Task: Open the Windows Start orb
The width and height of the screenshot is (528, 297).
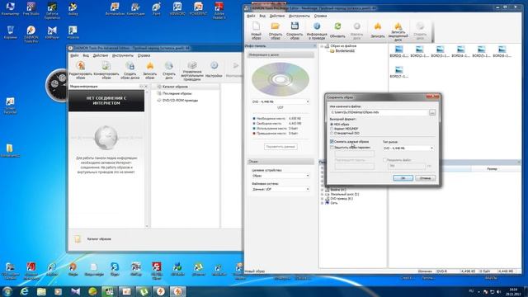Action: coord(7,291)
